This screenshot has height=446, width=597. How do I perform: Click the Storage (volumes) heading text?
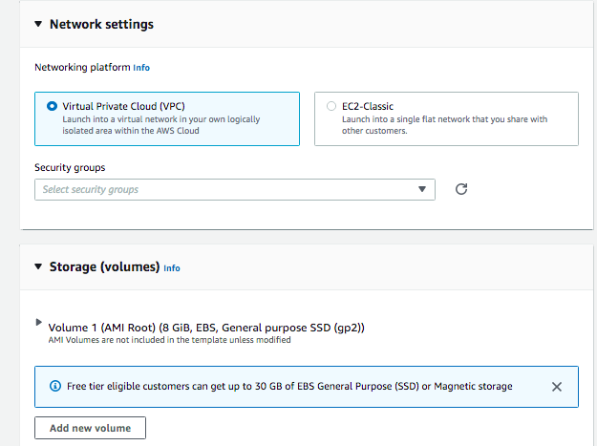point(104,267)
